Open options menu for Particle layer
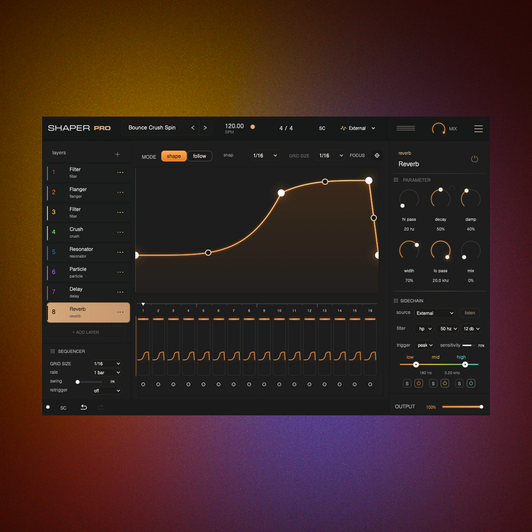Viewport: 532px width, 532px height. click(121, 272)
